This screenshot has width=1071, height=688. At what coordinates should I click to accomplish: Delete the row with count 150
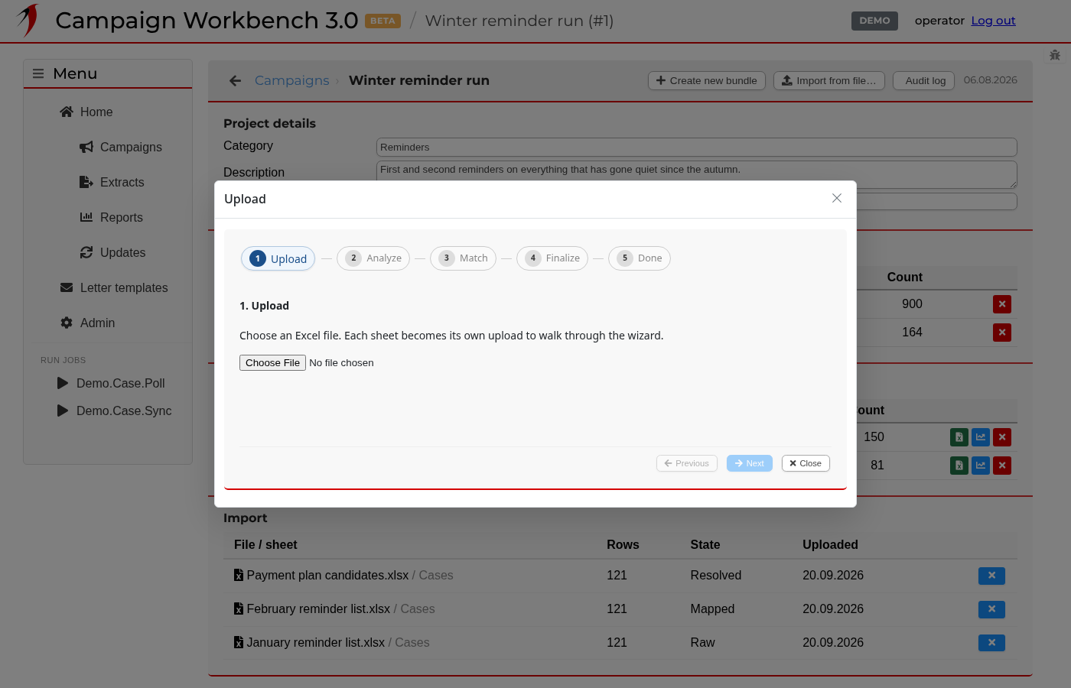[1002, 437]
